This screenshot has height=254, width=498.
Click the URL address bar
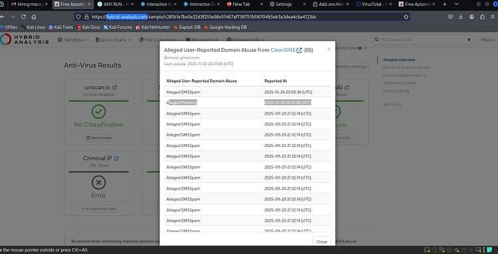tap(242, 17)
